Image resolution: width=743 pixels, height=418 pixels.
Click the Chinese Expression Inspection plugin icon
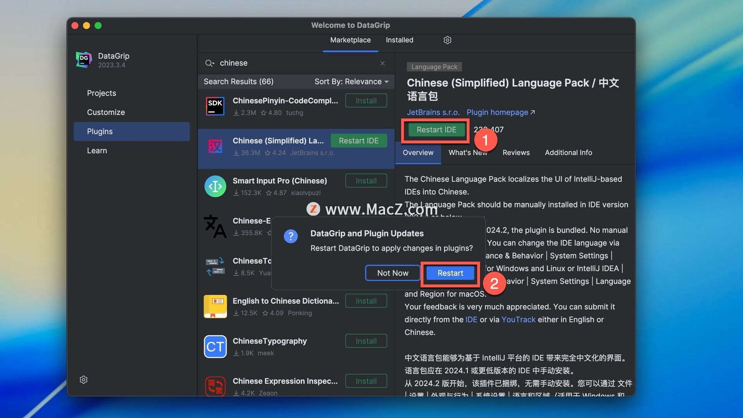click(215, 386)
